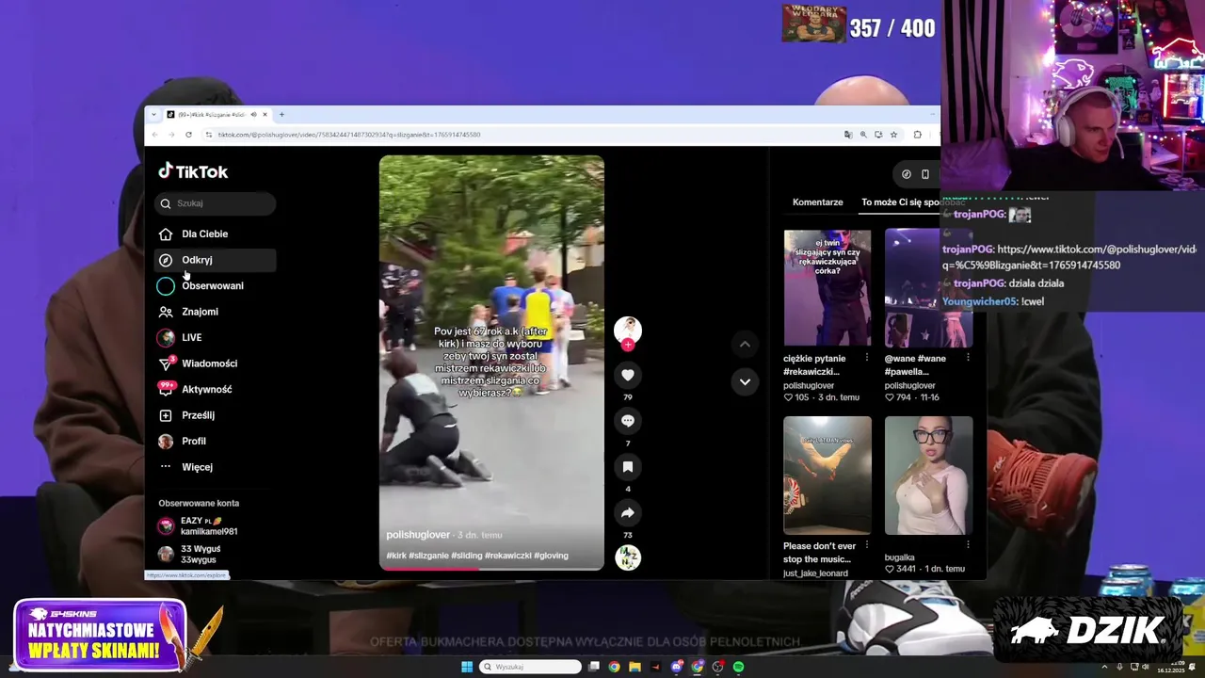Image resolution: width=1205 pixels, height=678 pixels.
Task: Go to previous video with up chevron
Action: [x=745, y=344]
